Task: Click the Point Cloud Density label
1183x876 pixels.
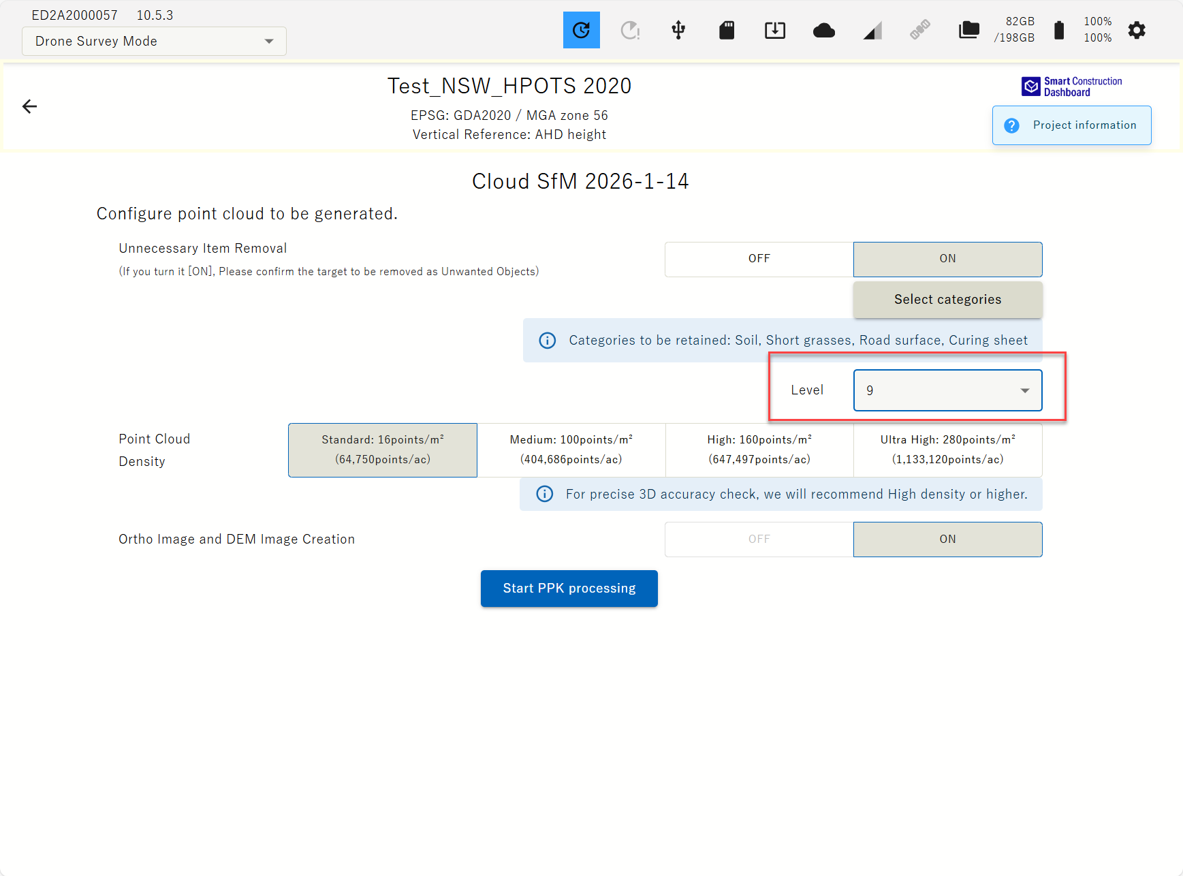Action: click(x=155, y=450)
